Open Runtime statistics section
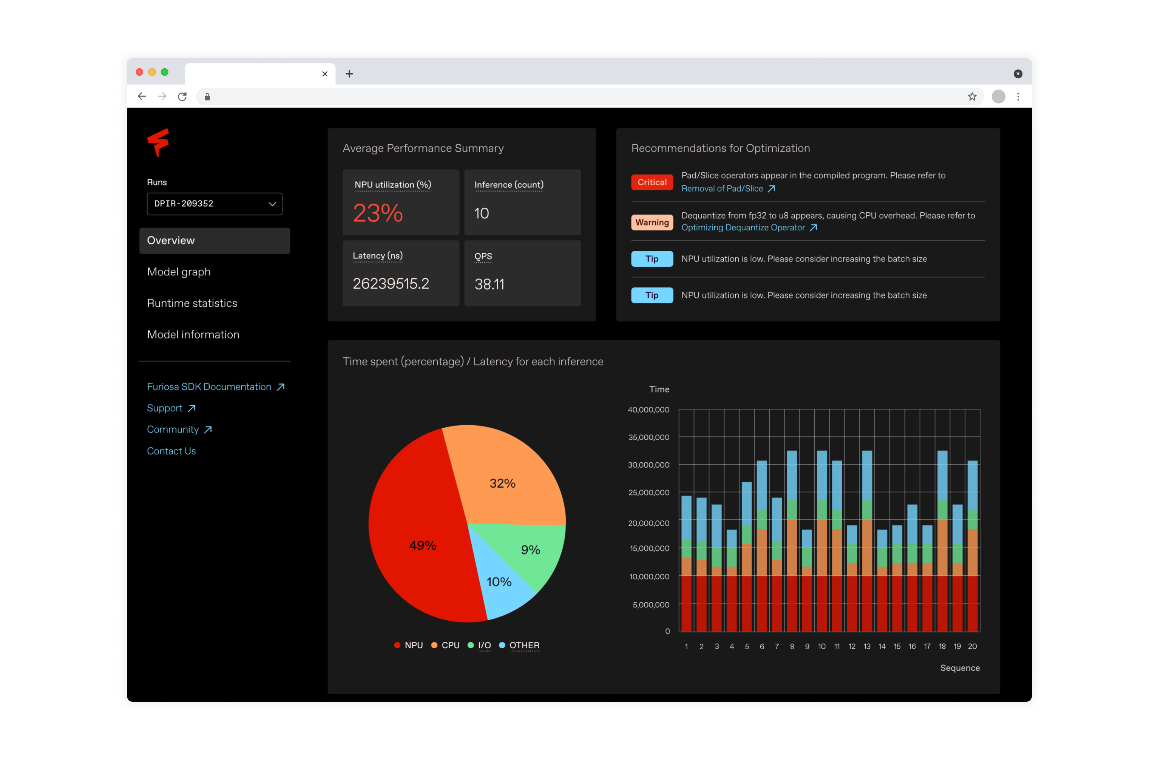Screen dimensions: 1158x760 192,303
